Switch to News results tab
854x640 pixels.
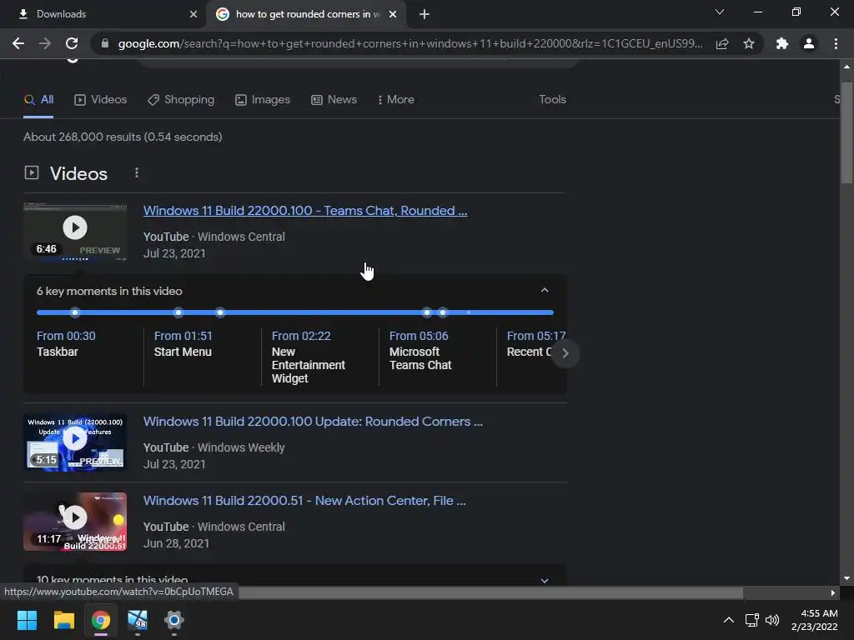tap(334, 100)
